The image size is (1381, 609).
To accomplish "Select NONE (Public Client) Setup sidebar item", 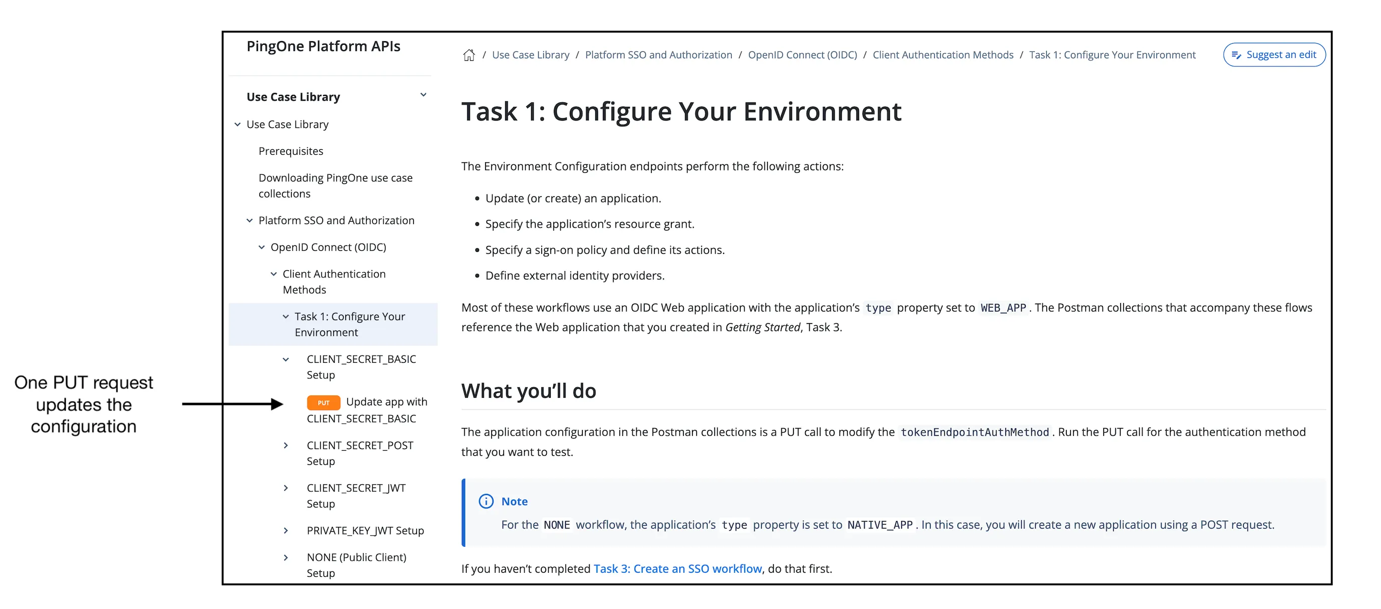I will pos(356,565).
